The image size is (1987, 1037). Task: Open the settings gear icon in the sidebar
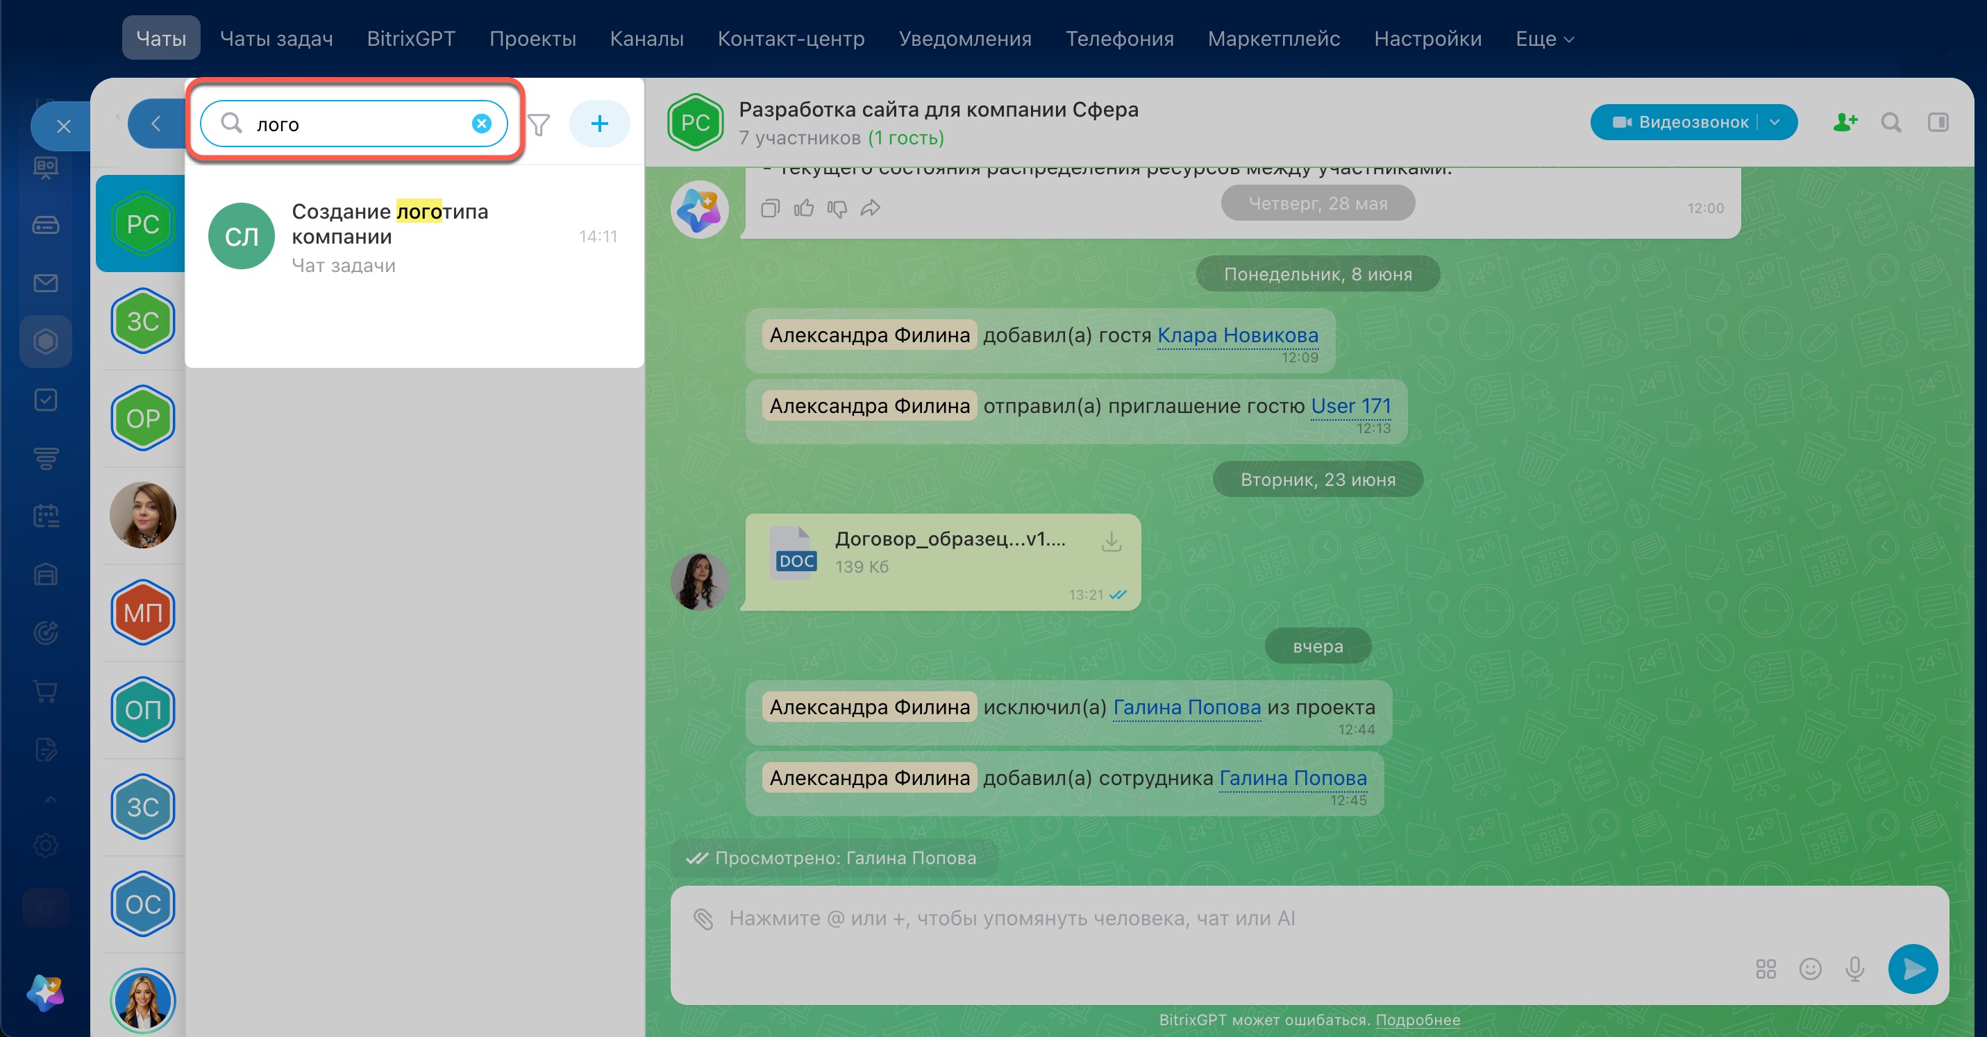46,845
